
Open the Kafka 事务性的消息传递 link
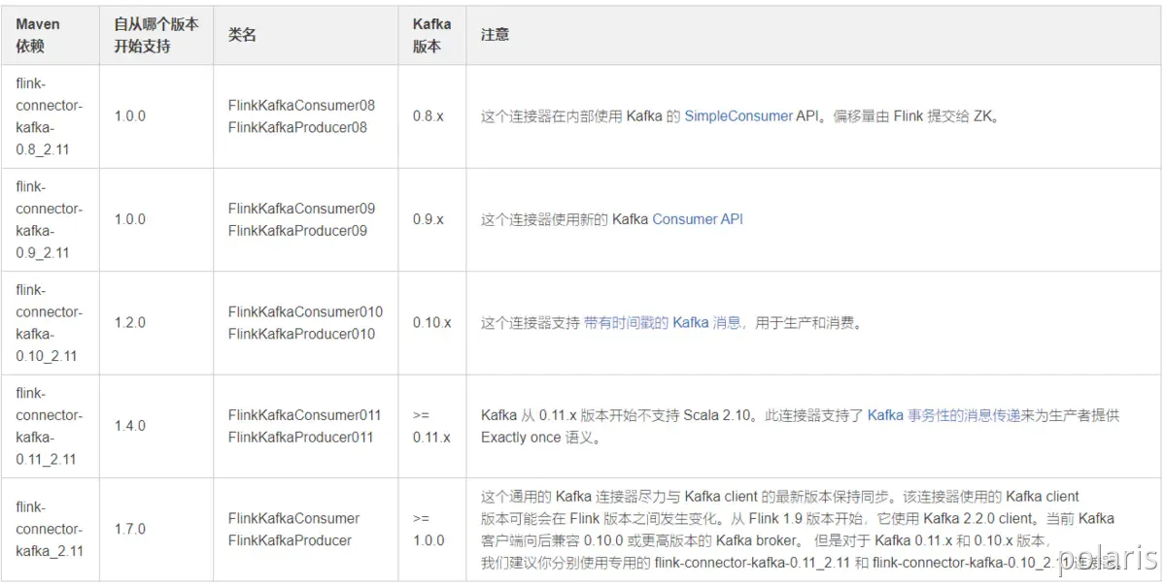click(x=943, y=415)
